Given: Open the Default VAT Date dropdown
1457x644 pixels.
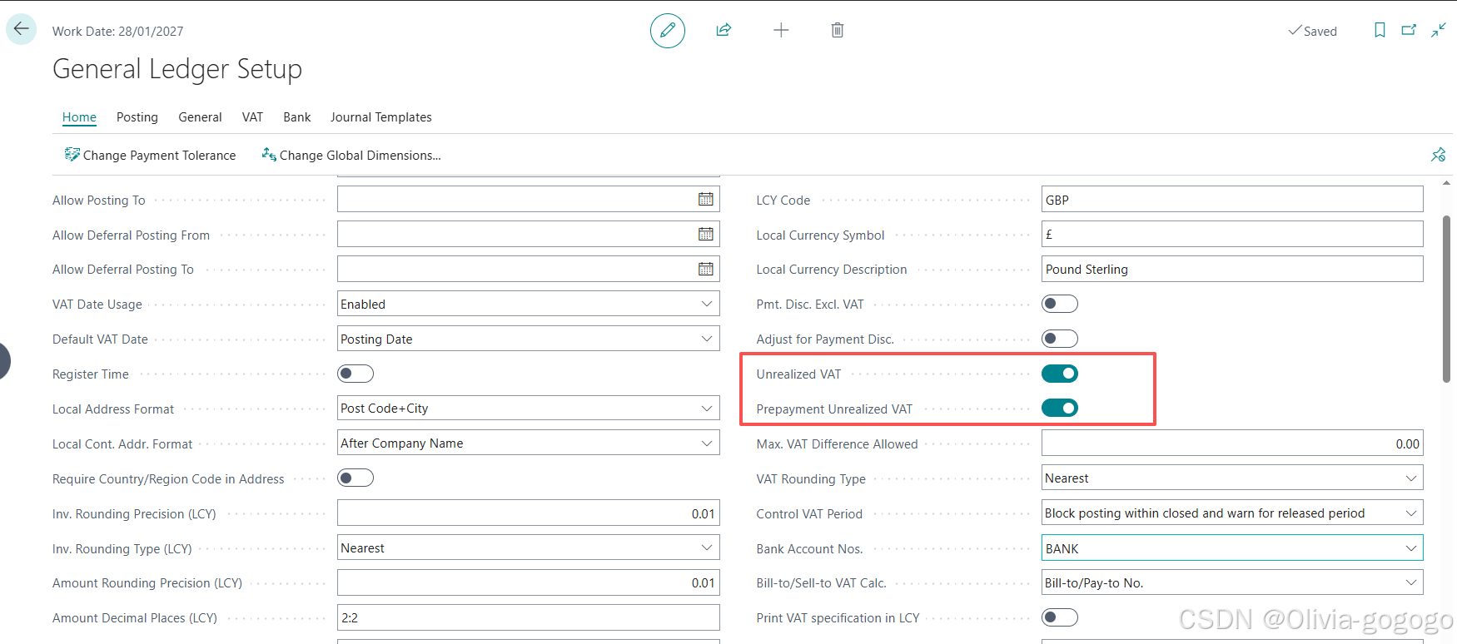Looking at the screenshot, I should click(x=707, y=339).
